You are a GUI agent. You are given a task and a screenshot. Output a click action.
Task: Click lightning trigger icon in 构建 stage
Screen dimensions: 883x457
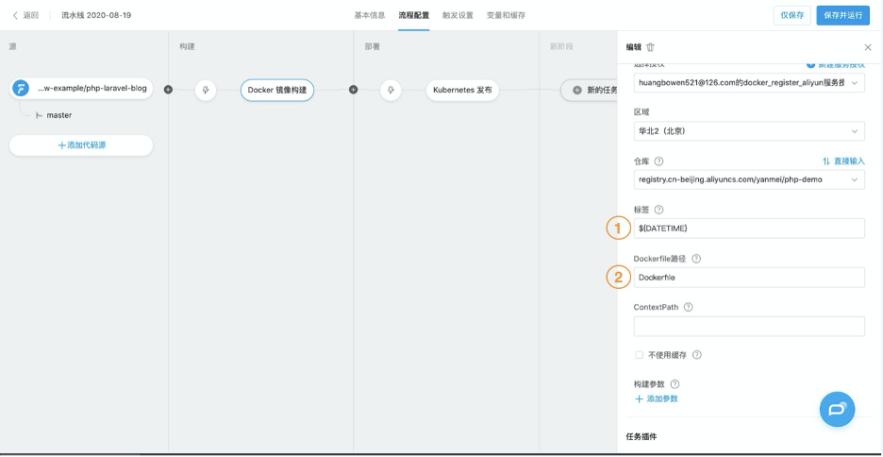206,90
